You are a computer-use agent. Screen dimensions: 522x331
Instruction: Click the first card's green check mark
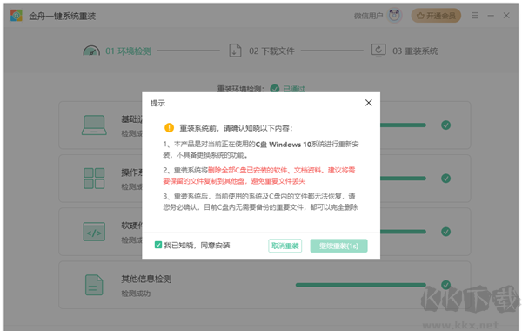tap(445, 125)
